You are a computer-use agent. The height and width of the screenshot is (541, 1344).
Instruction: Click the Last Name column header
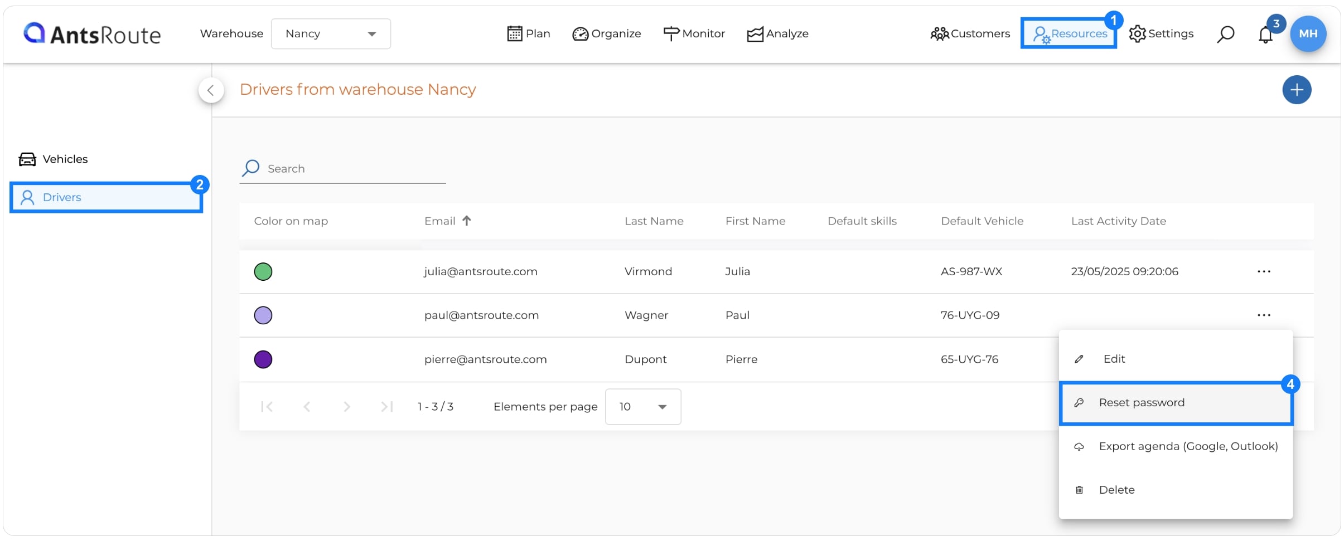tap(654, 221)
